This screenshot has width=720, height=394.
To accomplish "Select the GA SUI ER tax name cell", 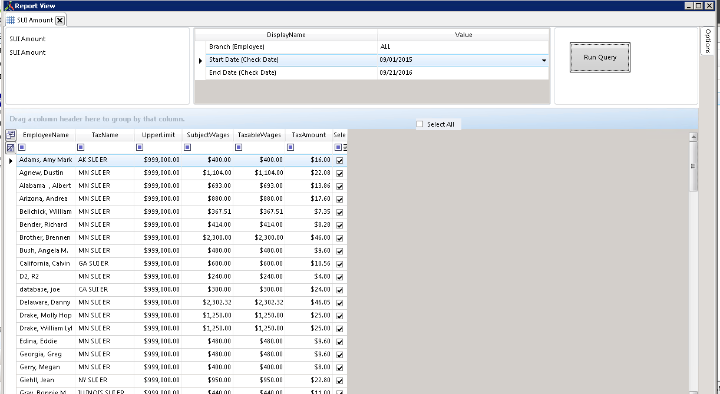I will tap(105, 264).
